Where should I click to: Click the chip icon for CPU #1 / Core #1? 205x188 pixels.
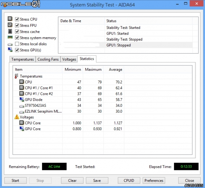click(x=22, y=88)
